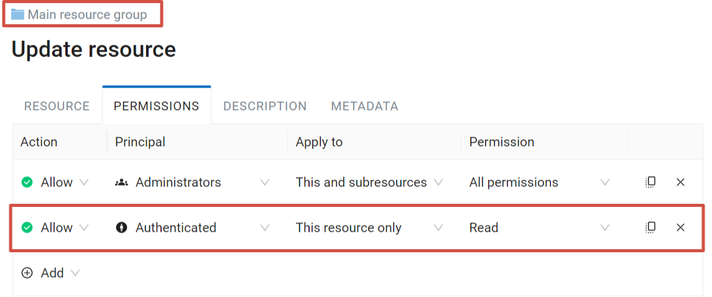This screenshot has height=297, width=712.
Task: Open the Main resource group breadcrumb link
Action: [x=87, y=14]
